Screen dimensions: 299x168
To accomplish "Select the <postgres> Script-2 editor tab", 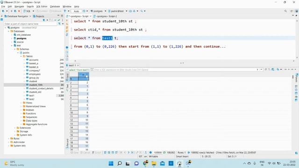I will click(105, 16).
